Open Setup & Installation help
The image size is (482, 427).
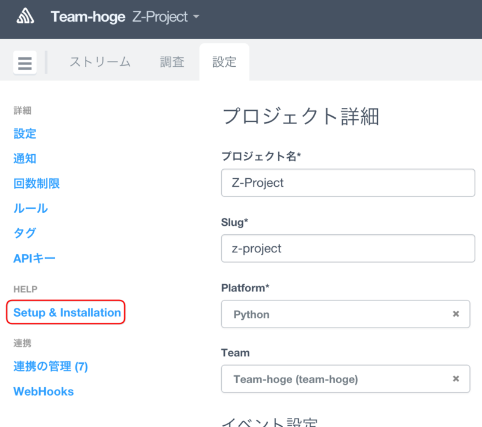click(x=67, y=313)
